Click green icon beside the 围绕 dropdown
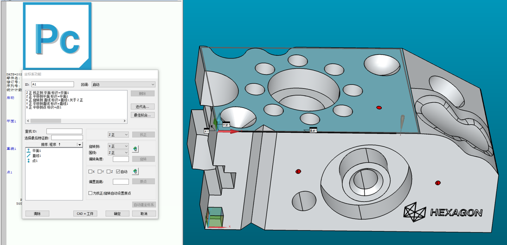 click(x=135, y=149)
